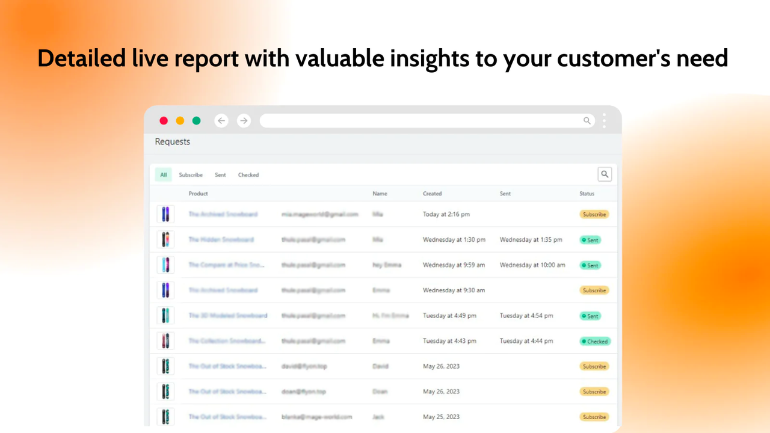Click the green Sent badge on The Hidden Snowboard
Image resolution: width=770 pixels, height=433 pixels.
click(590, 239)
